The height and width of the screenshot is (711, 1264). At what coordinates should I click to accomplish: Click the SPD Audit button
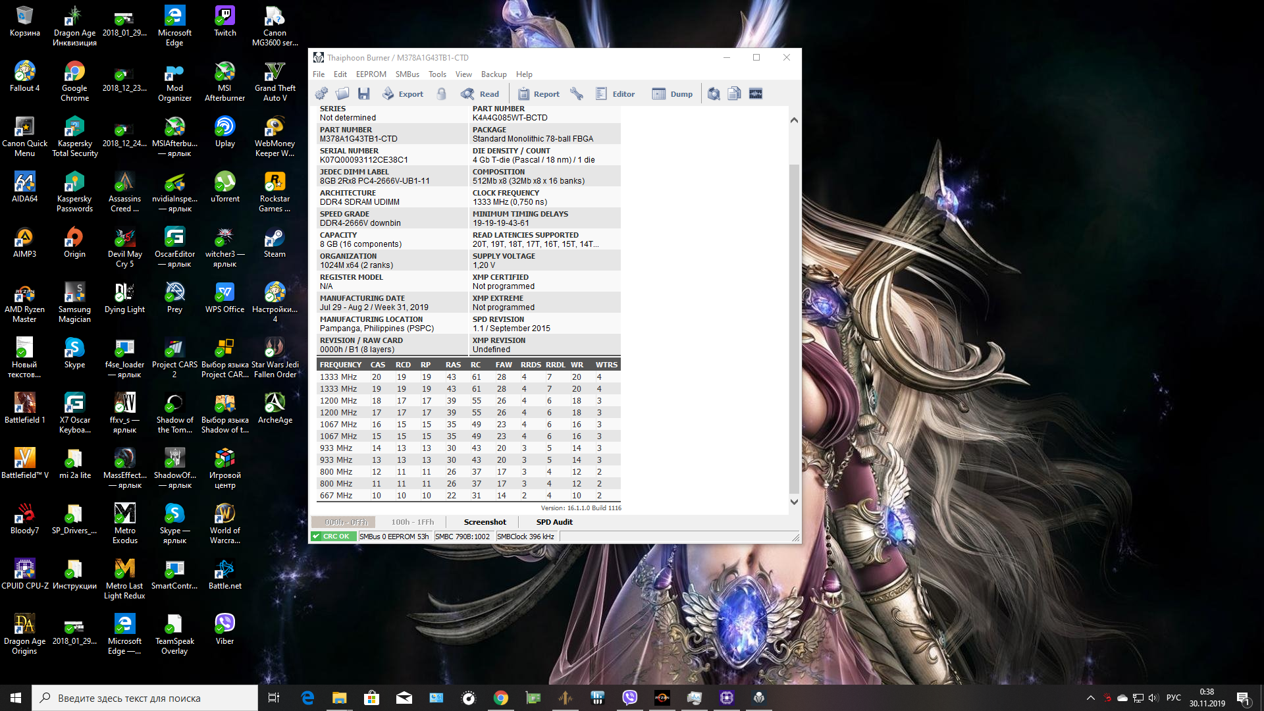554,522
